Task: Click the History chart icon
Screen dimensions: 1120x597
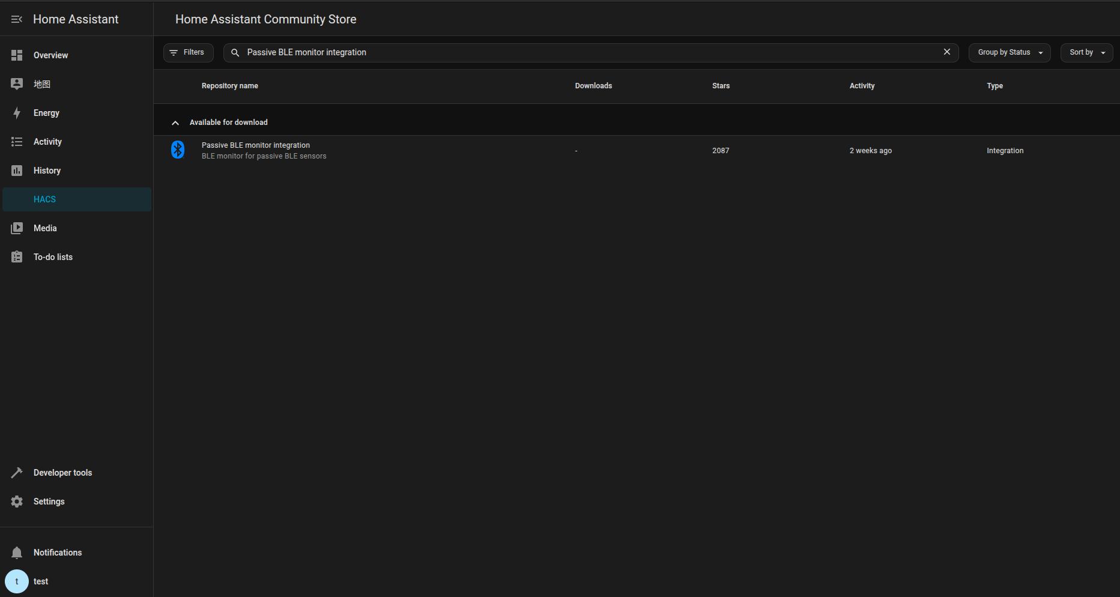Action: (17, 171)
